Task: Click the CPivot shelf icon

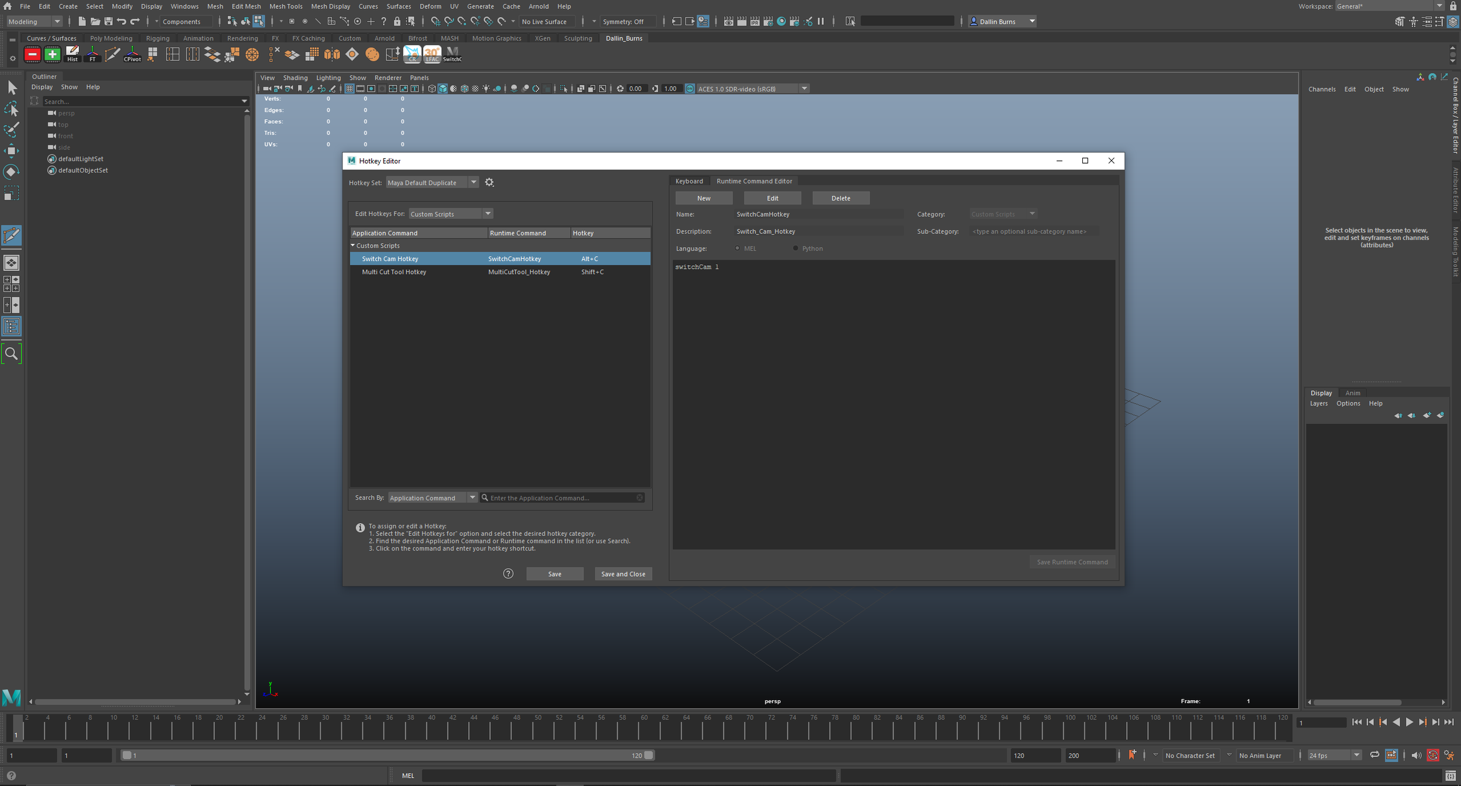Action: pos(132,54)
